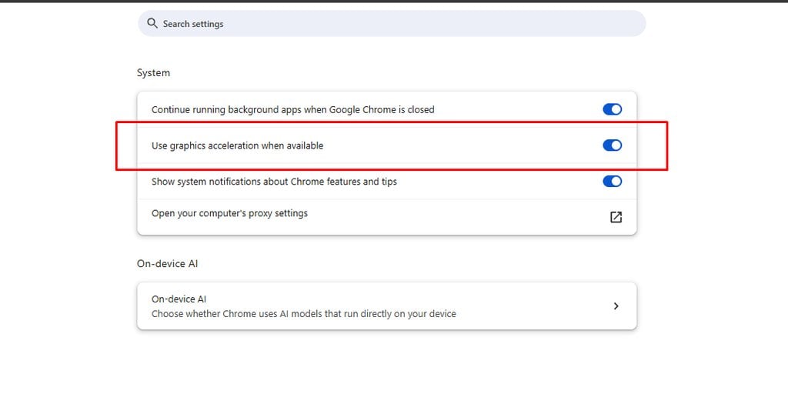Image resolution: width=788 pixels, height=394 pixels.
Task: Open the On-device AI row title
Action: pyautogui.click(x=179, y=299)
